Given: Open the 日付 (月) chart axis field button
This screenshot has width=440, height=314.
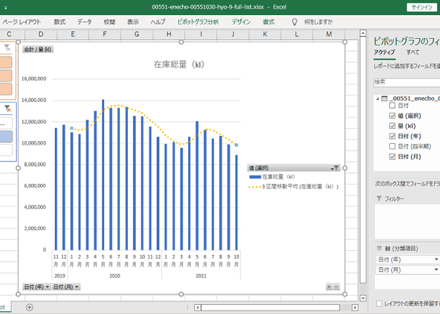Looking at the screenshot, I should [x=66, y=287].
